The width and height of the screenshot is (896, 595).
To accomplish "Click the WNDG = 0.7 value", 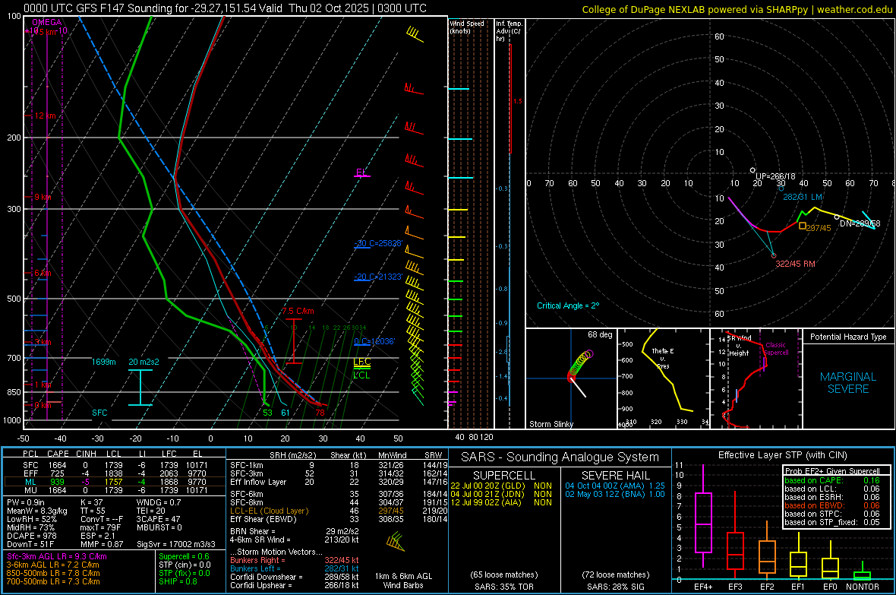I will tap(159, 502).
